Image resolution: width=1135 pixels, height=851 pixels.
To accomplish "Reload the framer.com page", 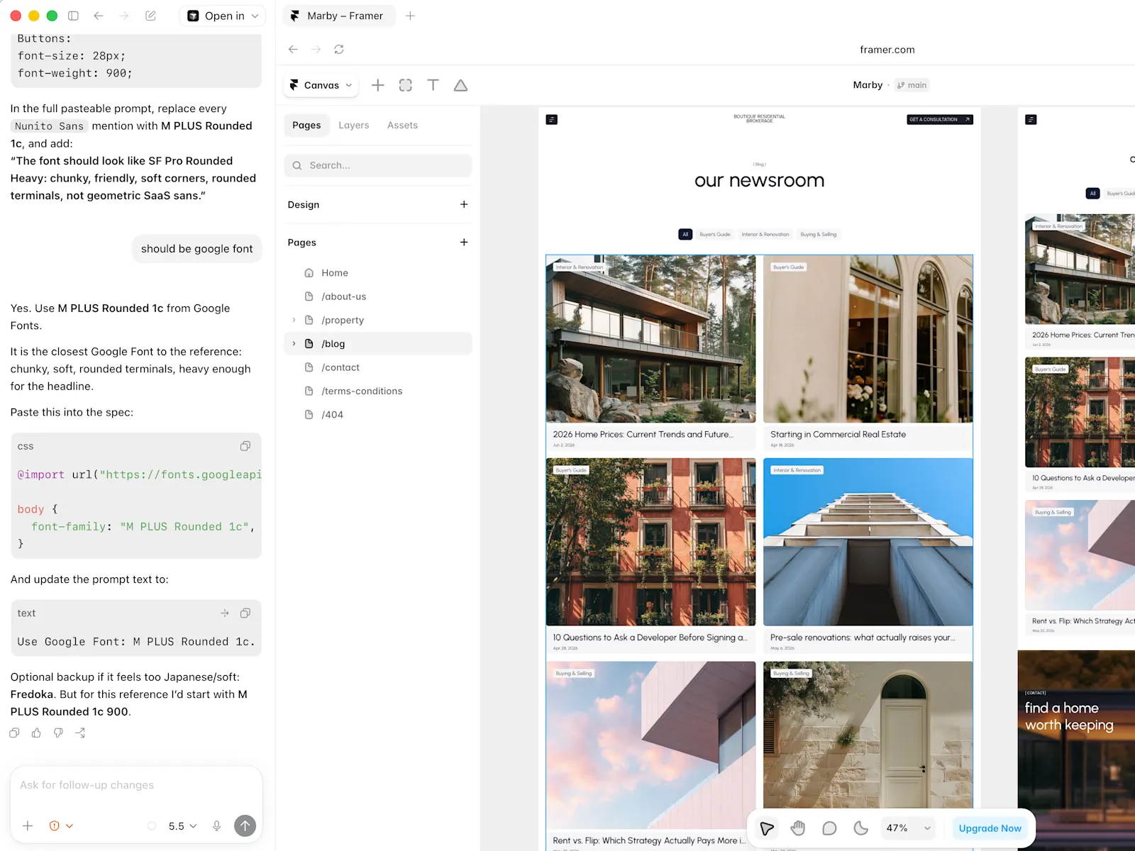I will (x=339, y=50).
